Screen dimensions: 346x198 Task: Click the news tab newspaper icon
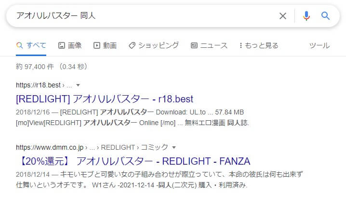(x=194, y=45)
